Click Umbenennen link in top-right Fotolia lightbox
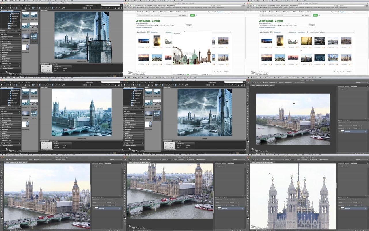The width and height of the screenshot is (369, 231). pos(277,32)
